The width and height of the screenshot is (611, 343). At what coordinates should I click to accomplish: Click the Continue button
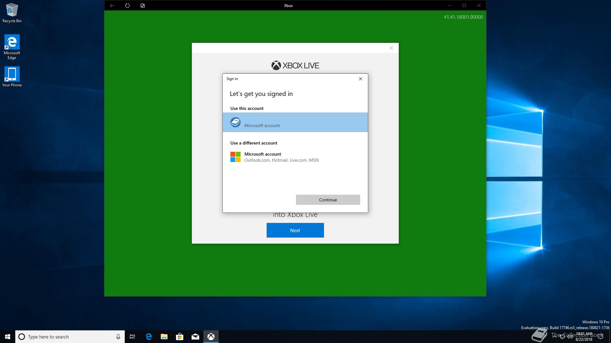(x=328, y=200)
